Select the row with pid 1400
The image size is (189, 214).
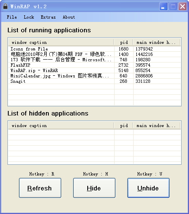tap(94, 54)
